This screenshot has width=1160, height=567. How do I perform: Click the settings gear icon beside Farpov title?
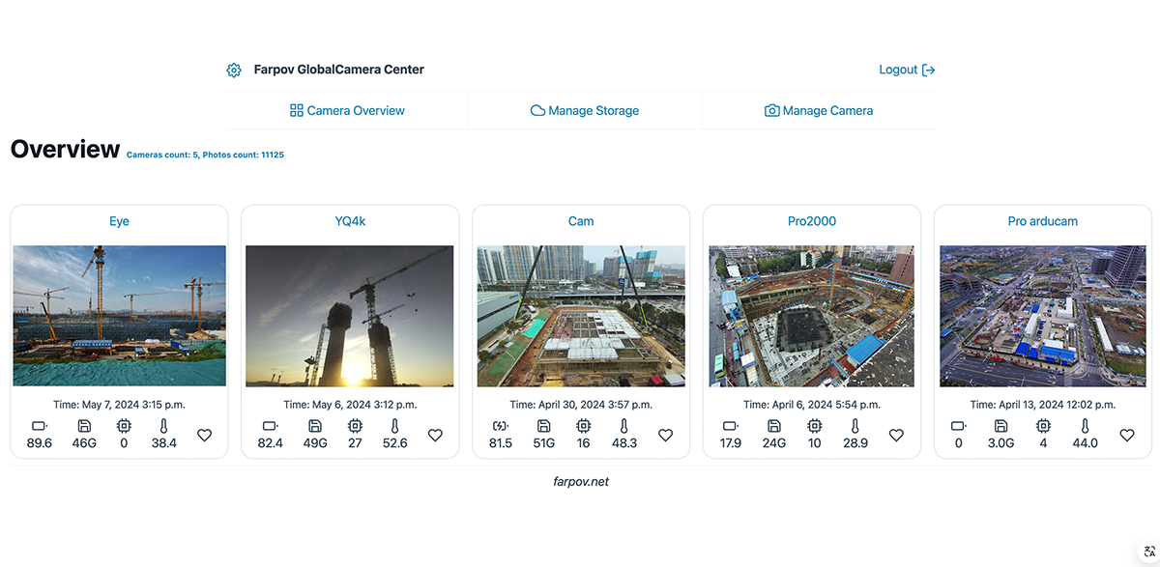click(x=233, y=71)
